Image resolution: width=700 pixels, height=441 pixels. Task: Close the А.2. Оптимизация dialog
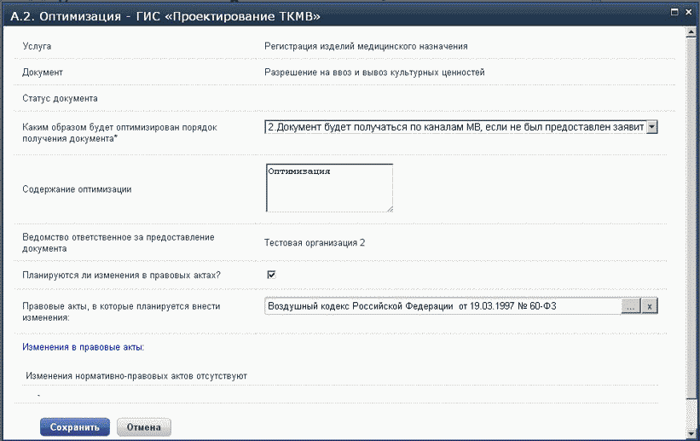pos(688,11)
